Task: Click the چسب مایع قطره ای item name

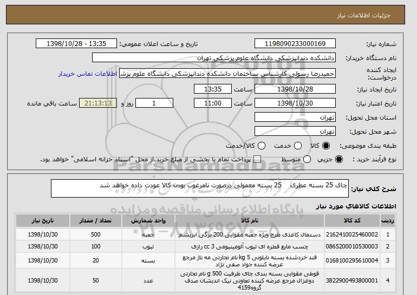Action: 250,247
